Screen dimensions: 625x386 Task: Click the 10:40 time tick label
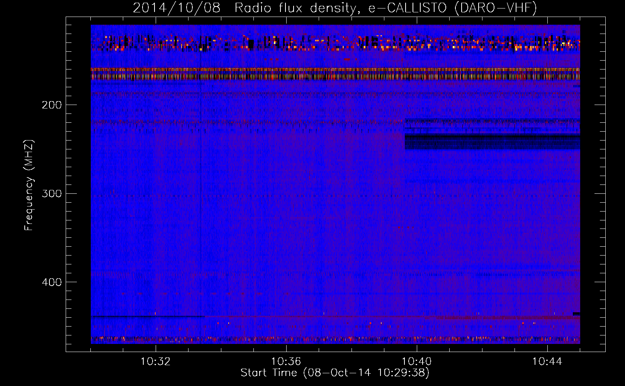pos(417,362)
